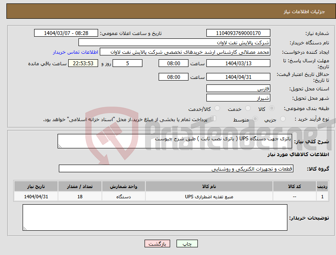Click the announcement date field 1404/03/07 - 08:28
336x255 pixels.
(x=66, y=33)
